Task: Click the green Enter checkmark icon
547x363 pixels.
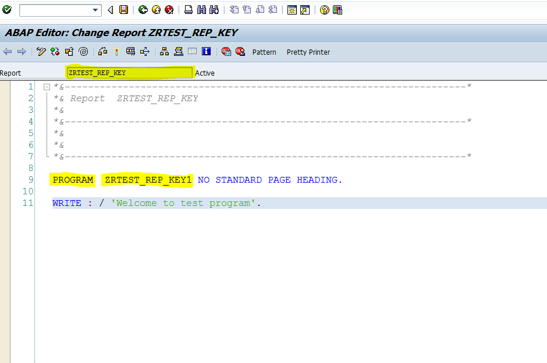Action: point(7,10)
